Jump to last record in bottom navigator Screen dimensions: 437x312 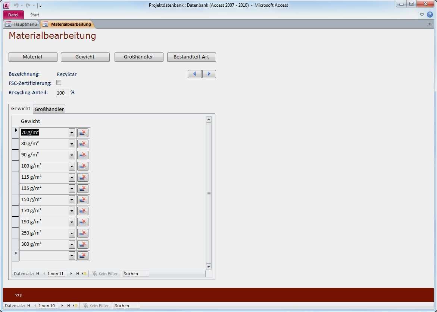coord(69,306)
